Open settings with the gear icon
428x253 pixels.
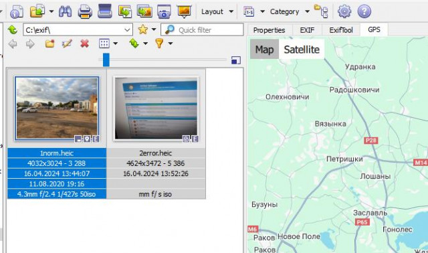pos(344,11)
